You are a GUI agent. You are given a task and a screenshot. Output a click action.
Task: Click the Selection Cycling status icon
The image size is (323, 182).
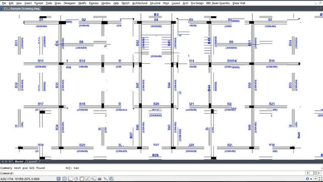[111, 178]
